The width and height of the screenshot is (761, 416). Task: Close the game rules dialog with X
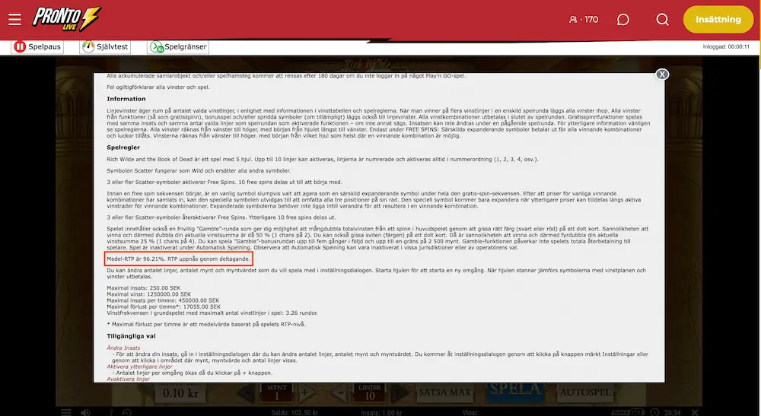662,75
